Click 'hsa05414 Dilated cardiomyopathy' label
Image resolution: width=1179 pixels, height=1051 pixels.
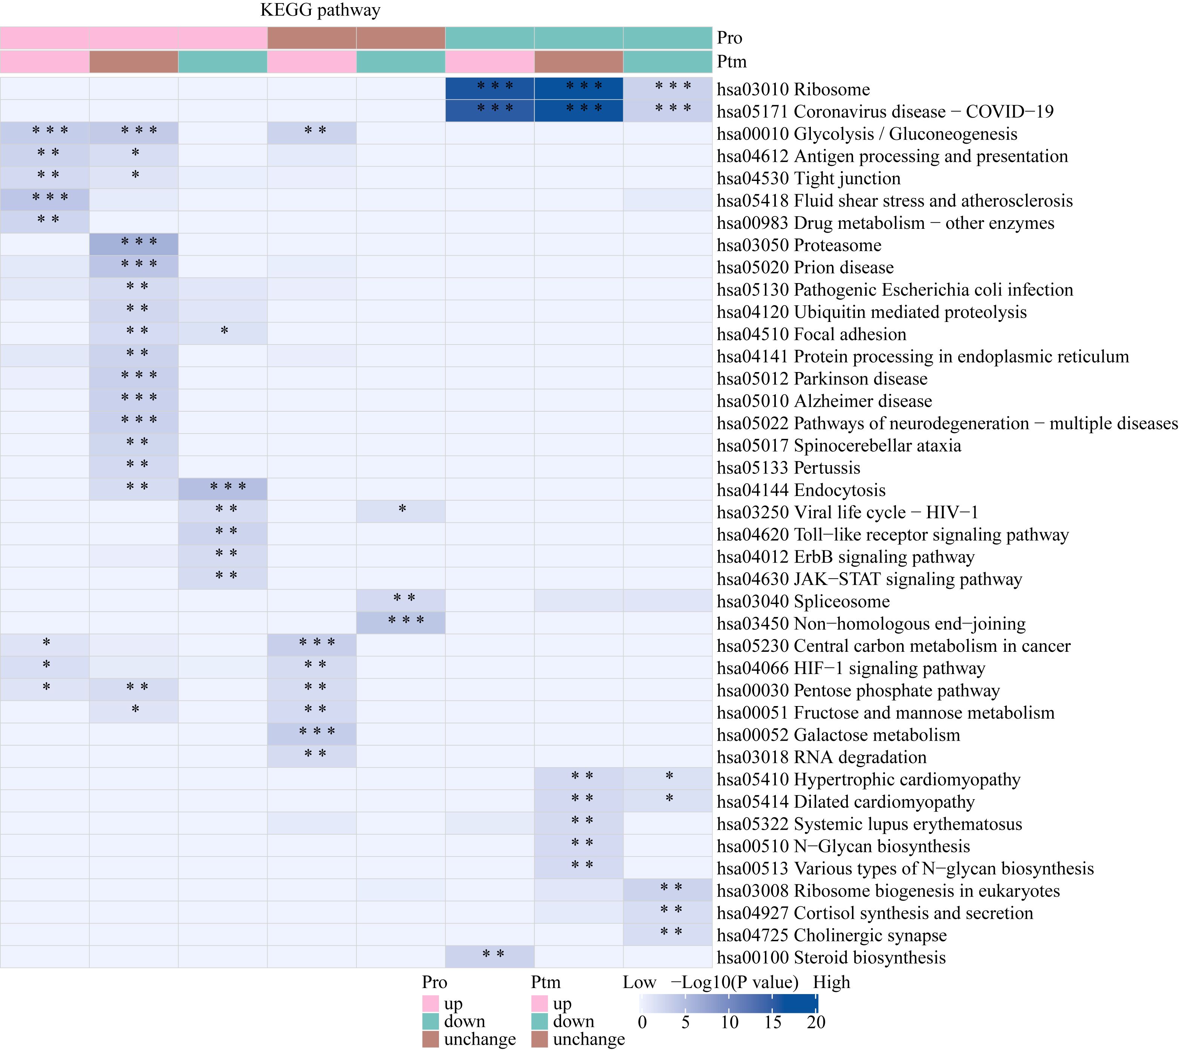pos(846,802)
